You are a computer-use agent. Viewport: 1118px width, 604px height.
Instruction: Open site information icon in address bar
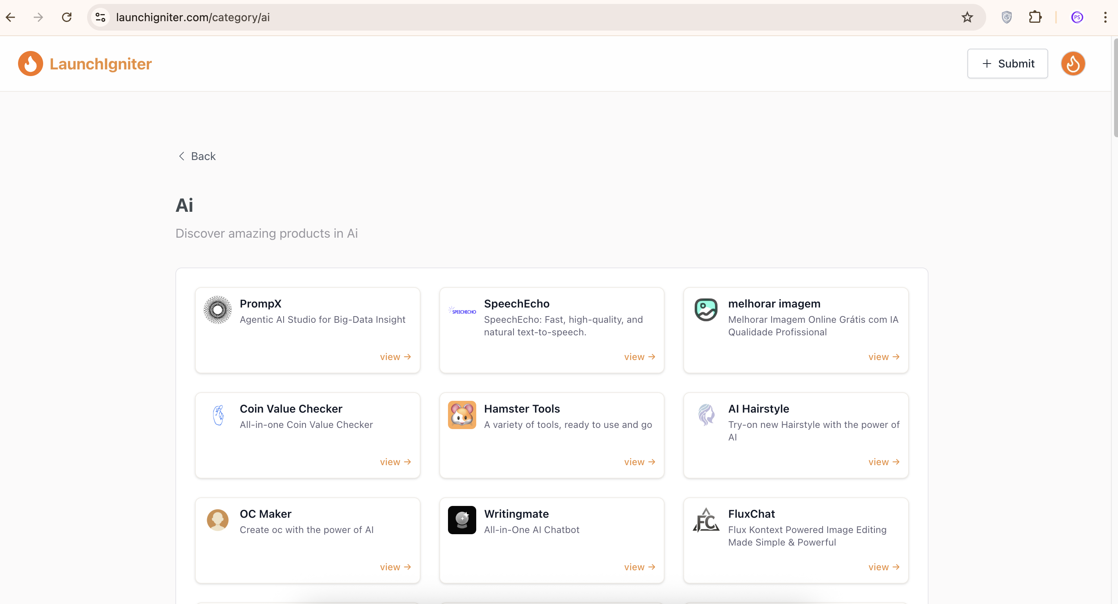click(101, 17)
